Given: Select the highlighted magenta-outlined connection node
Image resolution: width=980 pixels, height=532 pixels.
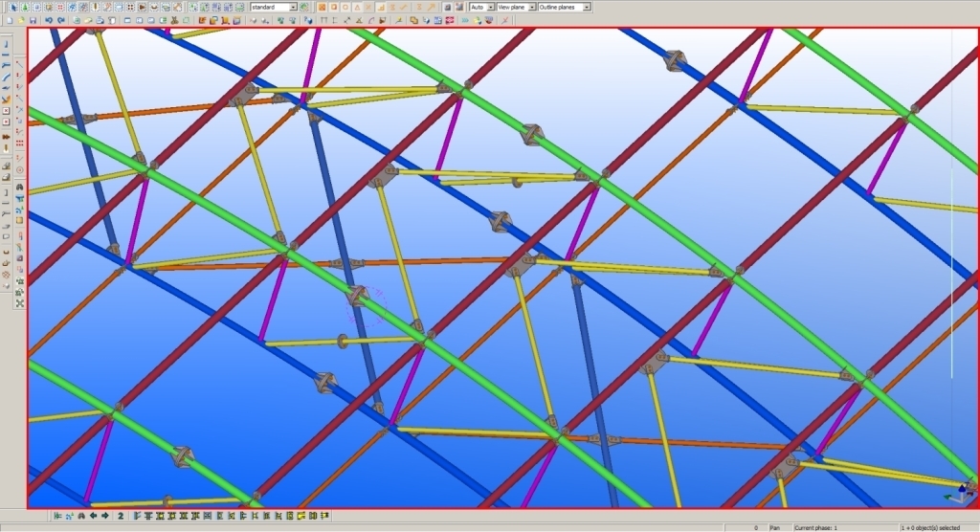Looking at the screenshot, I should (358, 298).
